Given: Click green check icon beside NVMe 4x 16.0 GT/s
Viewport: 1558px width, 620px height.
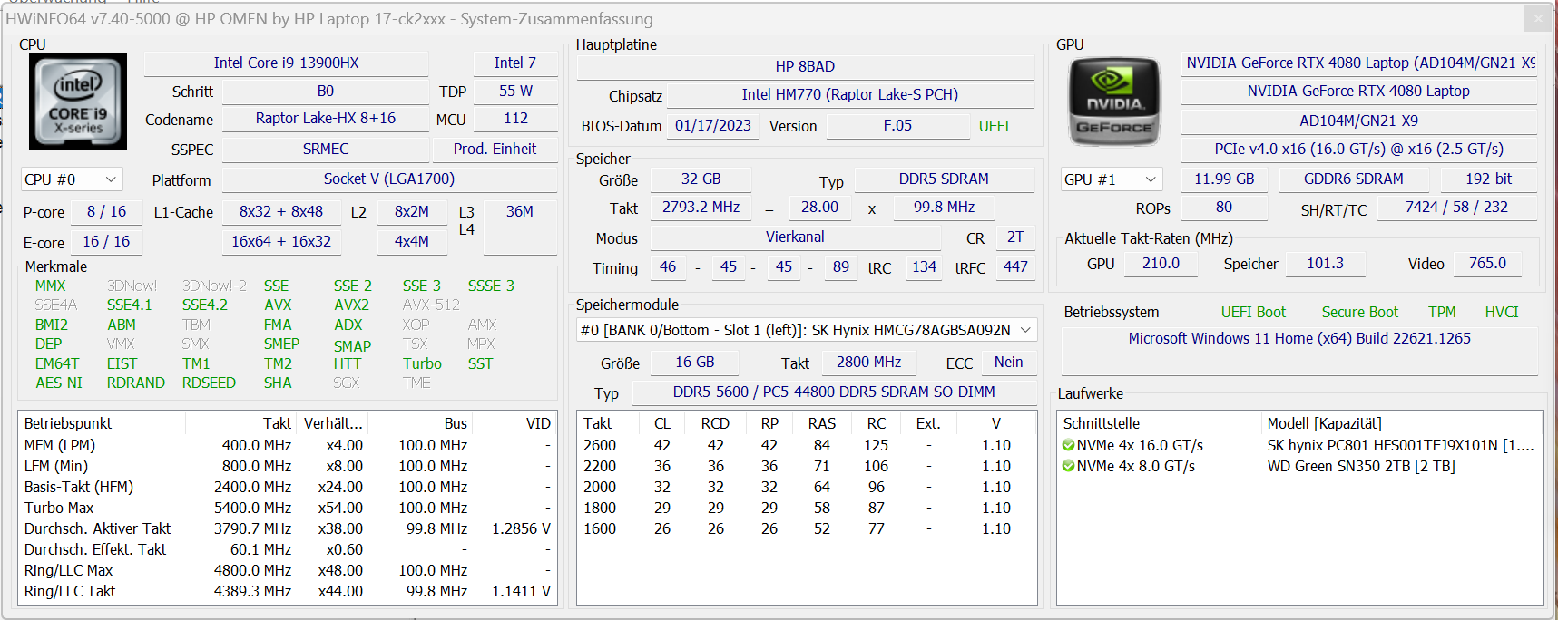Looking at the screenshot, I should pos(1068,445).
